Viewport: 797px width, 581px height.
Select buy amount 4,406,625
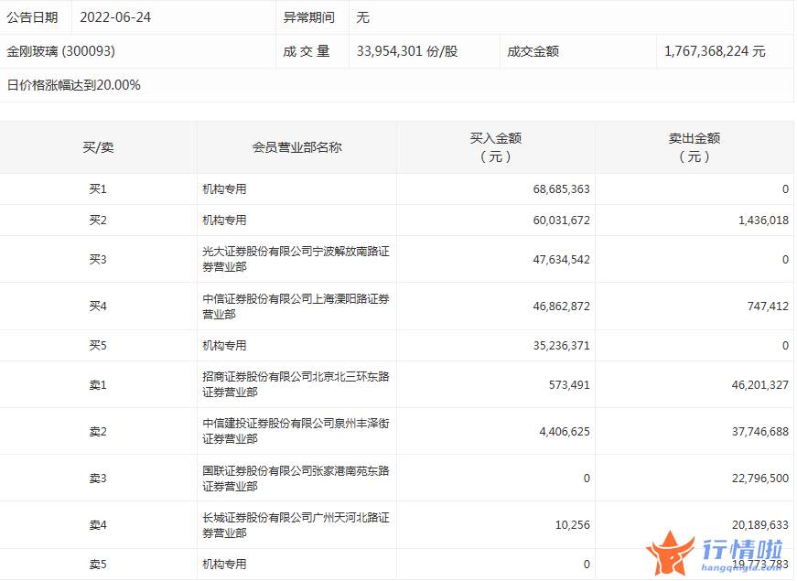565,432
